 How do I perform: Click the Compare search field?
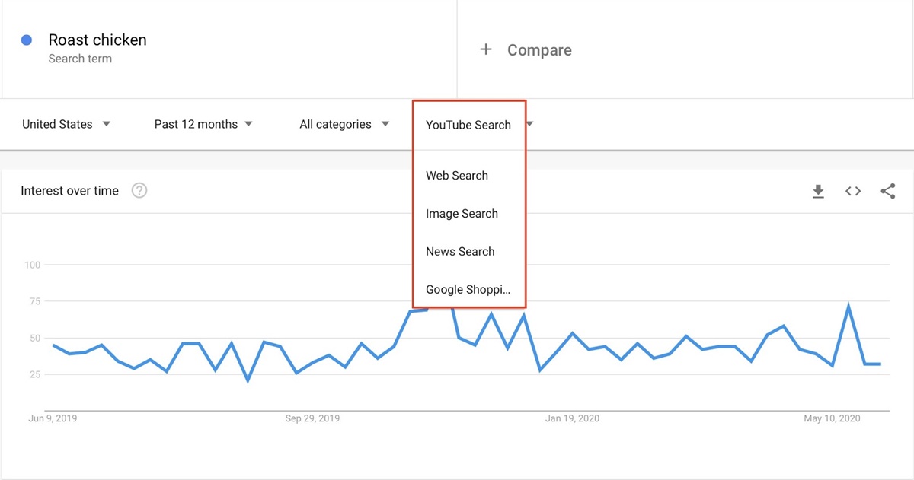pos(539,49)
